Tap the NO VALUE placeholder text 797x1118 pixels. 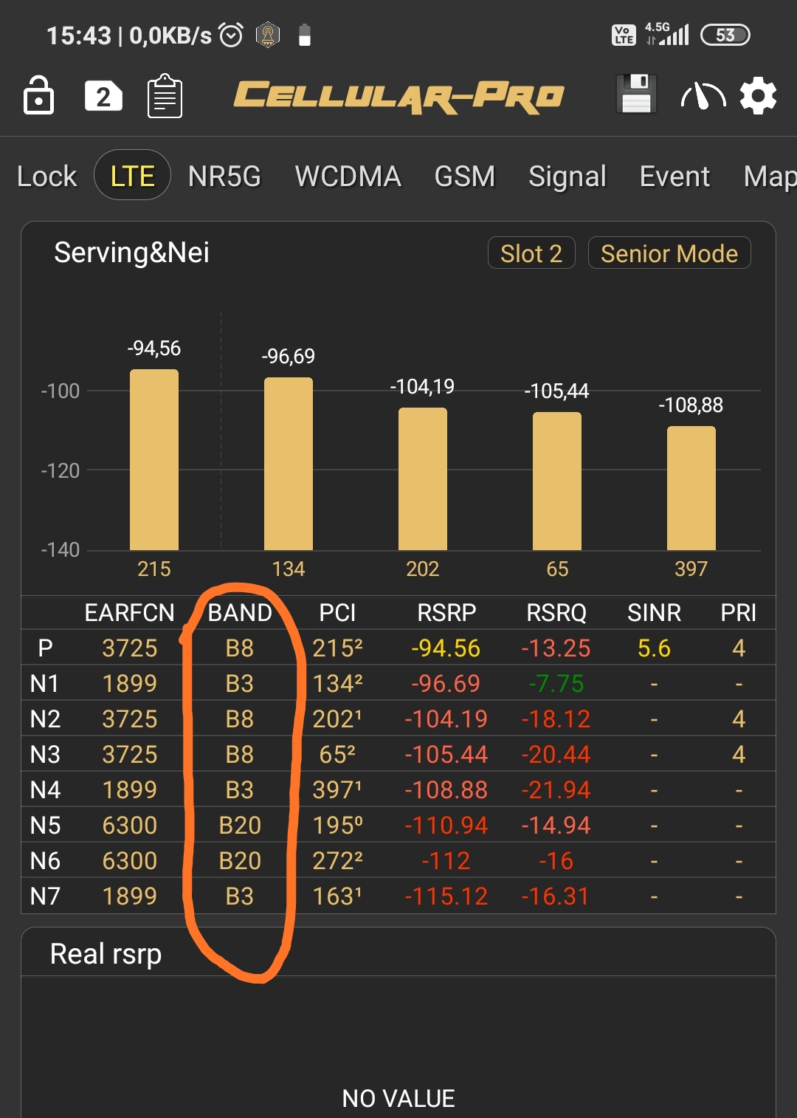coord(398,1099)
